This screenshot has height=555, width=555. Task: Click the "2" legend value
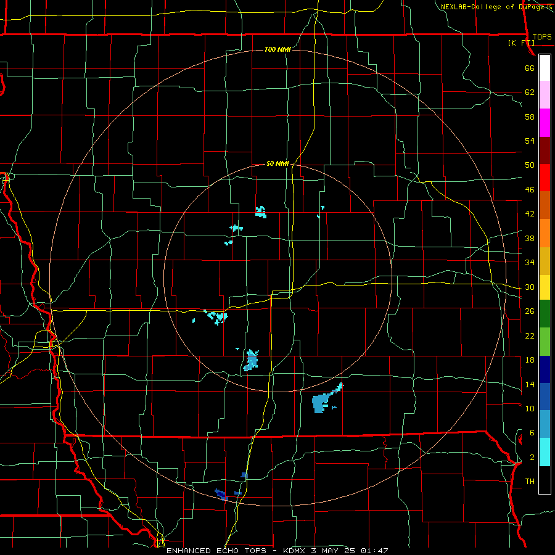coord(532,458)
